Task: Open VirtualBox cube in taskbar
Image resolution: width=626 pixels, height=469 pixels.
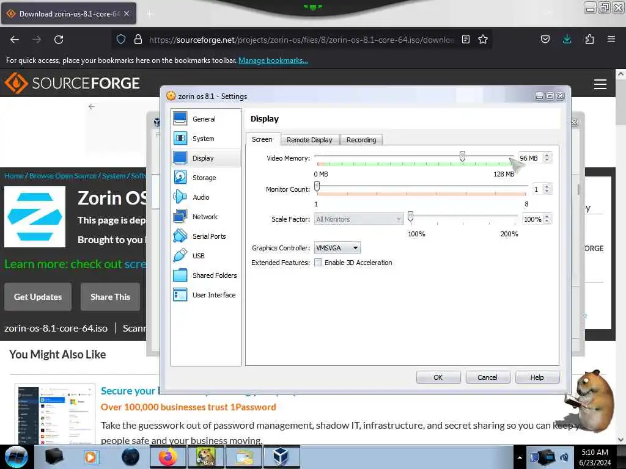Action: pyautogui.click(x=281, y=457)
